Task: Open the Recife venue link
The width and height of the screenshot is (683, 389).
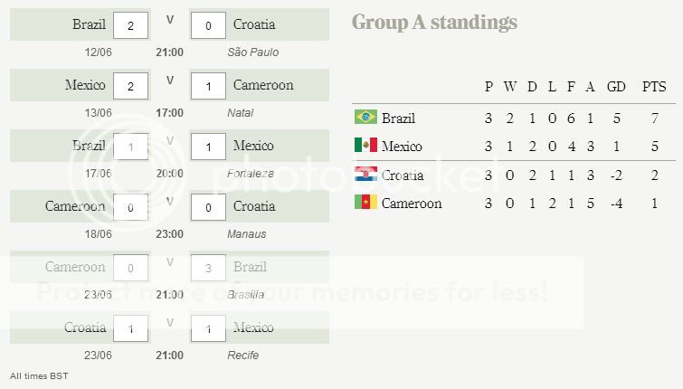Action: [x=243, y=356]
